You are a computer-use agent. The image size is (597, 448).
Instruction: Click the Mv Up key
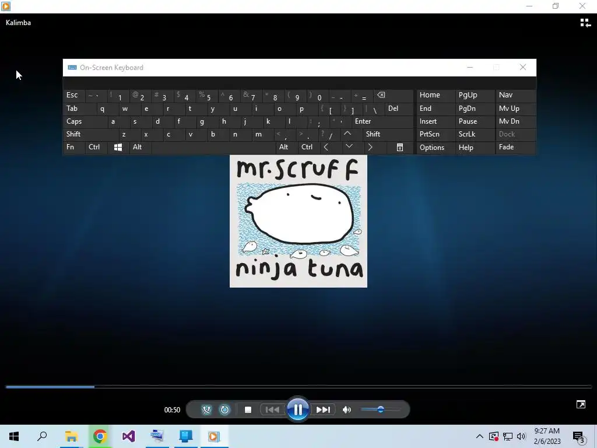[x=515, y=108]
